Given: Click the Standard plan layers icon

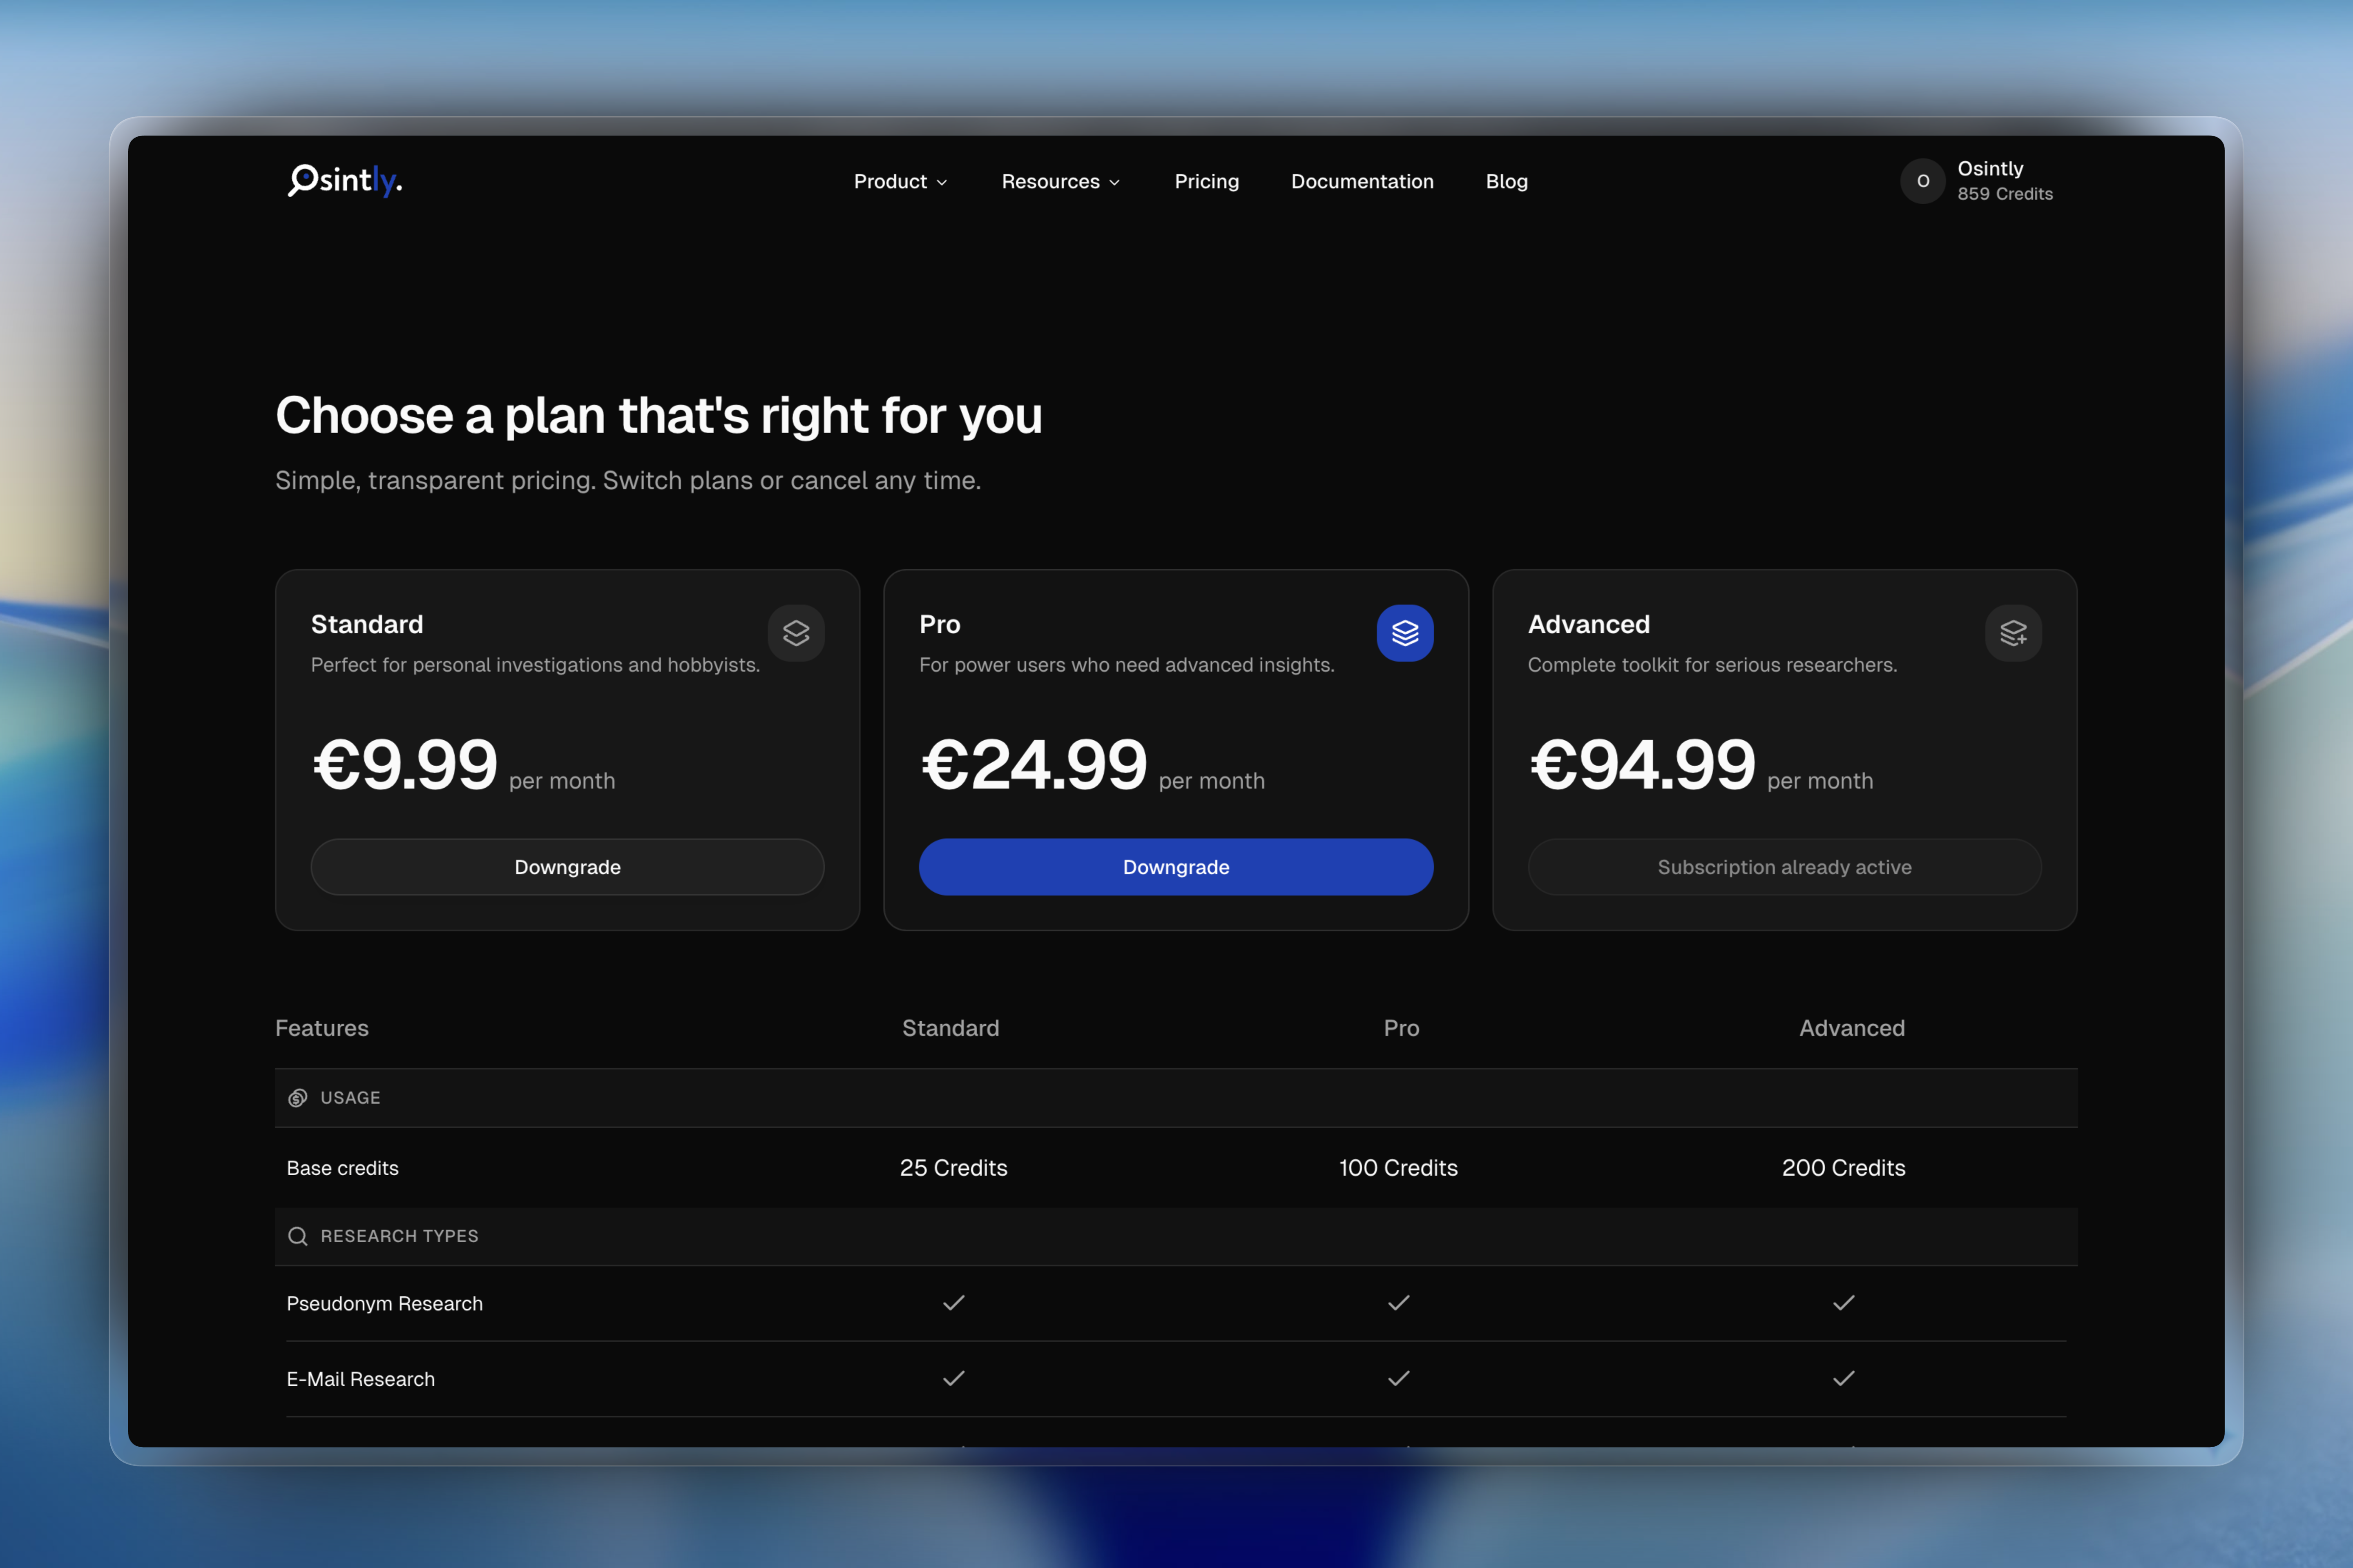Looking at the screenshot, I should tap(795, 633).
